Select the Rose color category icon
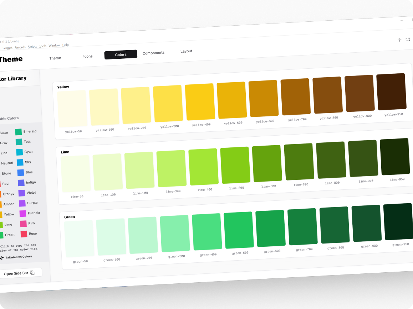Image resolution: width=413 pixels, height=309 pixels. [x=23, y=234]
